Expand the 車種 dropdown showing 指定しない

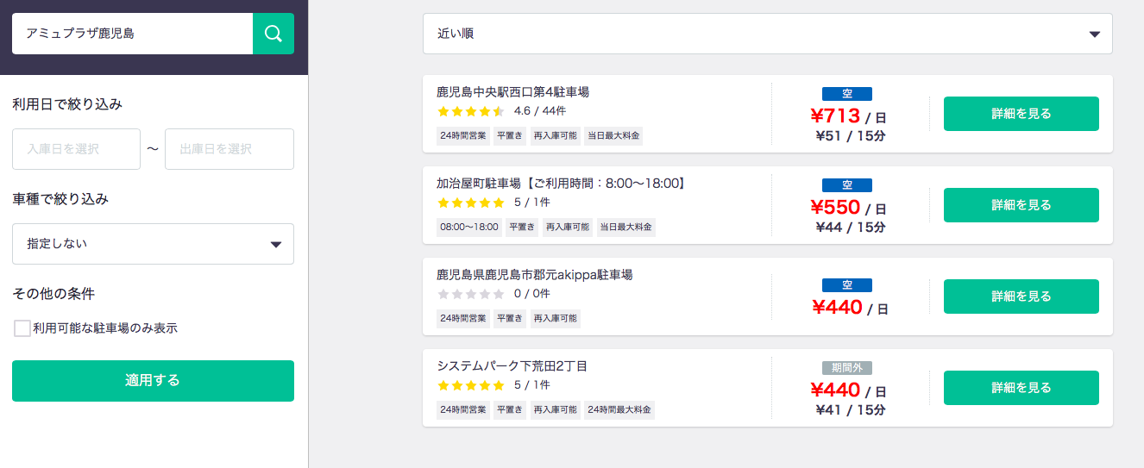click(153, 244)
